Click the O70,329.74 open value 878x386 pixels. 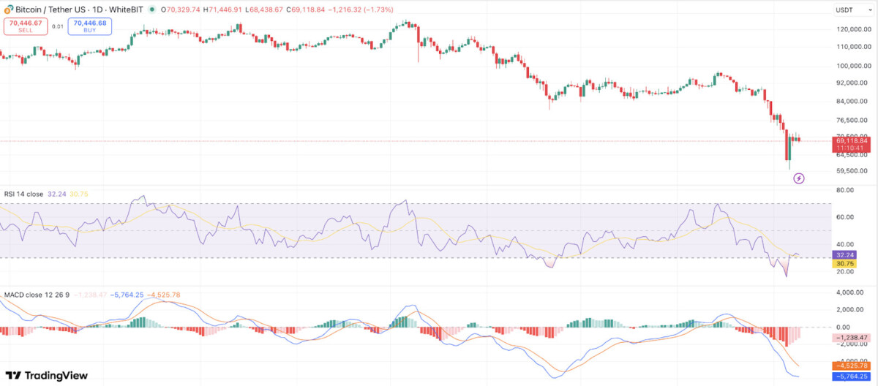[x=181, y=10]
